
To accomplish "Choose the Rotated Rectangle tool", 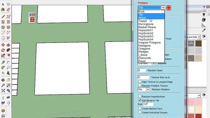I will coord(9,22).
